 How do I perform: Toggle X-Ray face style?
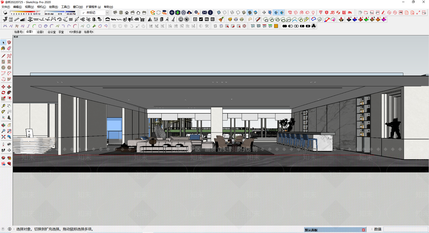pyautogui.click(x=219, y=13)
